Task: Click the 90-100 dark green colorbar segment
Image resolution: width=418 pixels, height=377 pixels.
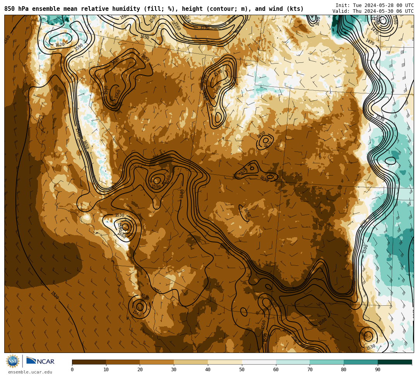Action: [395, 362]
